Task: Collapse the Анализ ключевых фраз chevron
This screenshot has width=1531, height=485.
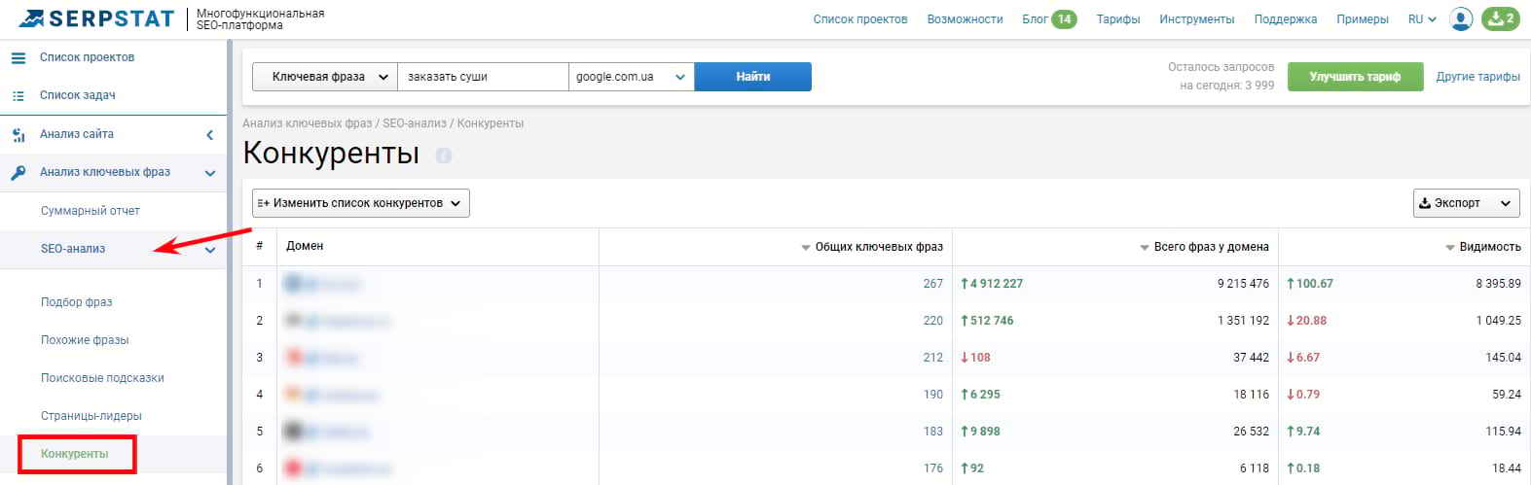Action: click(210, 173)
